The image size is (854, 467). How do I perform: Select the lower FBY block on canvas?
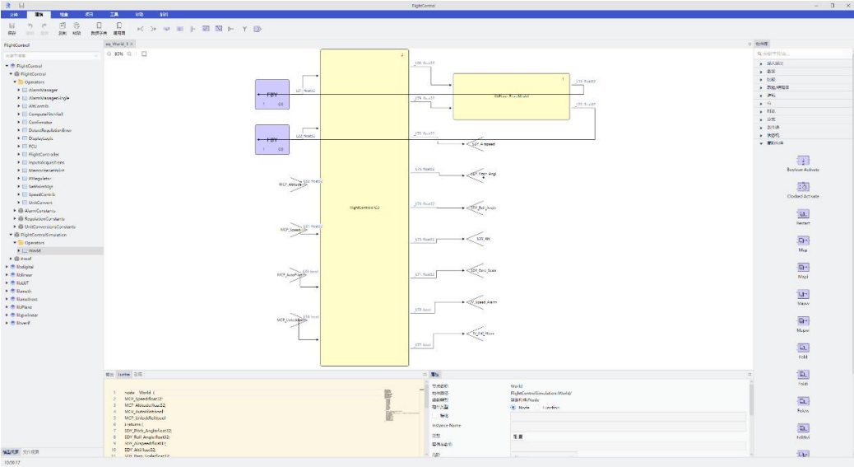coord(272,139)
